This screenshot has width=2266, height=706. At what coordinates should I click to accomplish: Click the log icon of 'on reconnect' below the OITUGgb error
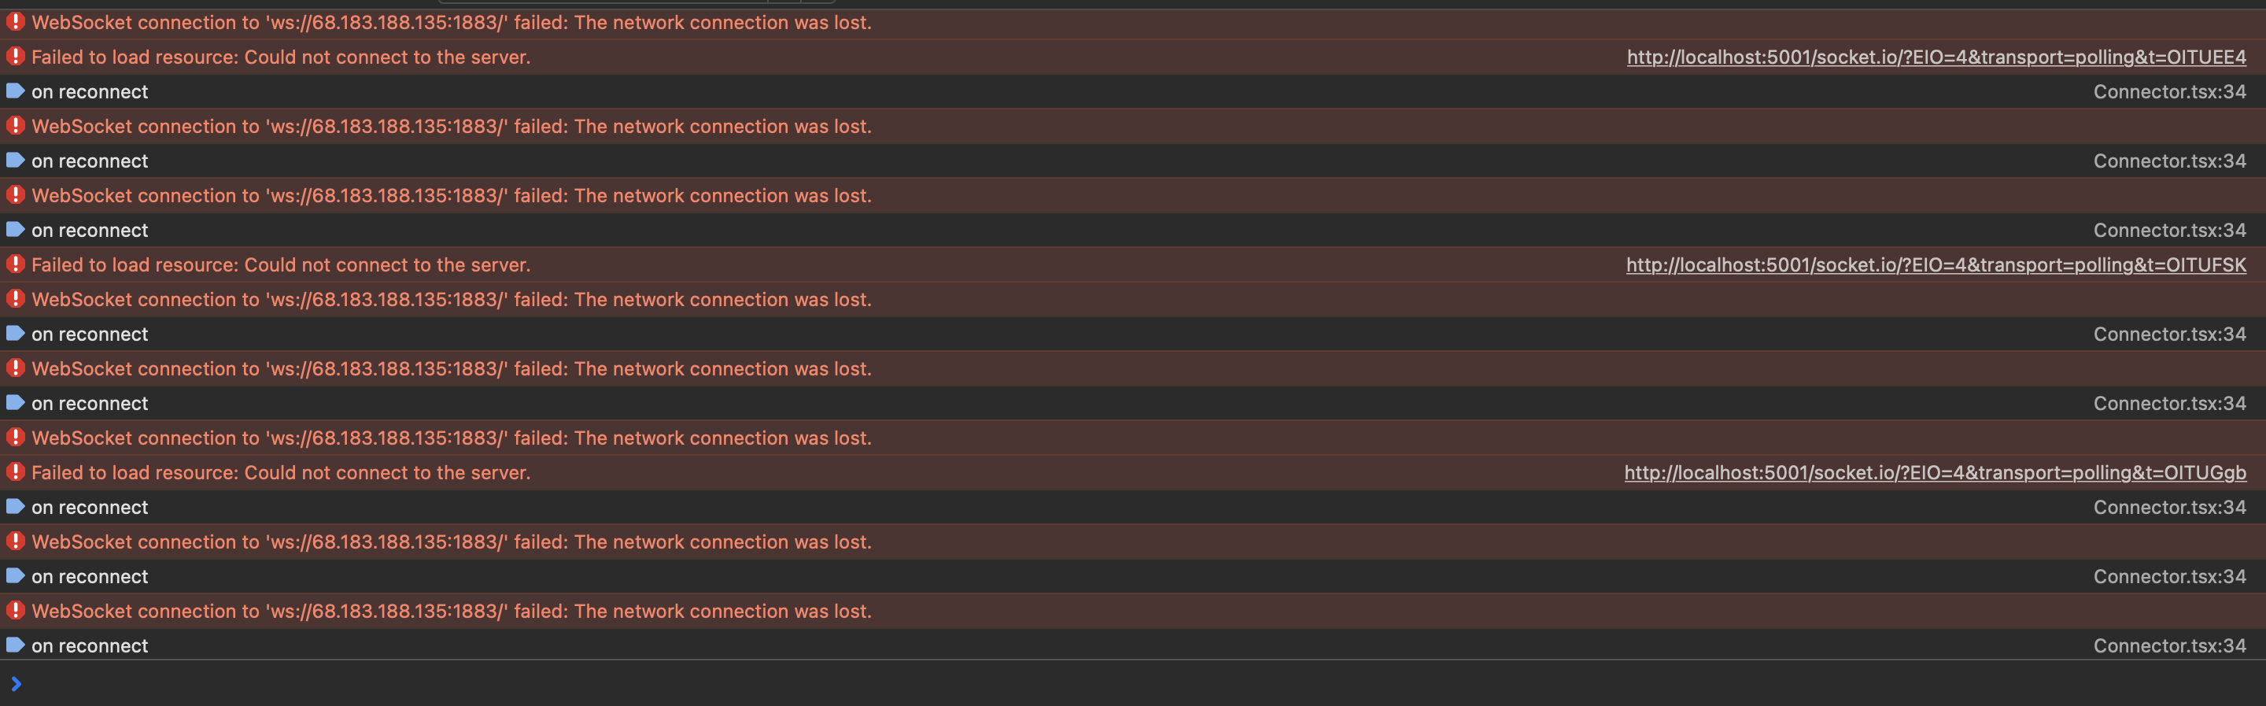[15, 506]
